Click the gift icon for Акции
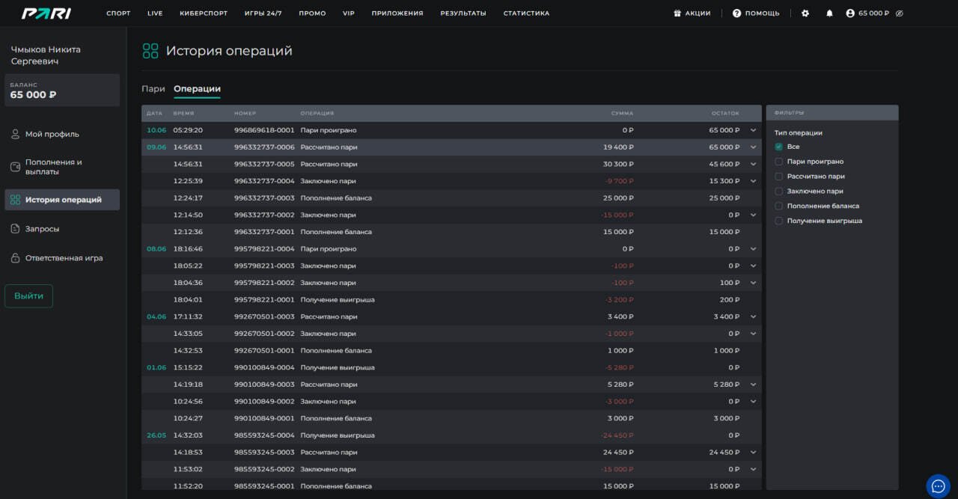 click(x=677, y=13)
